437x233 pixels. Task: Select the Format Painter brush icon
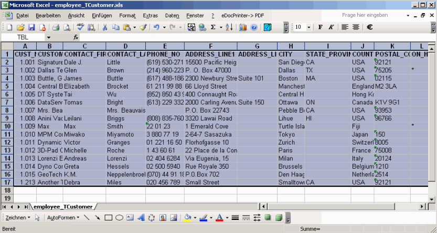click(x=143, y=27)
